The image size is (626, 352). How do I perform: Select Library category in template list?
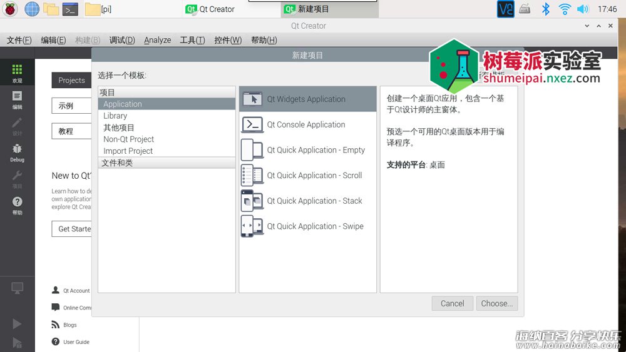point(167,116)
